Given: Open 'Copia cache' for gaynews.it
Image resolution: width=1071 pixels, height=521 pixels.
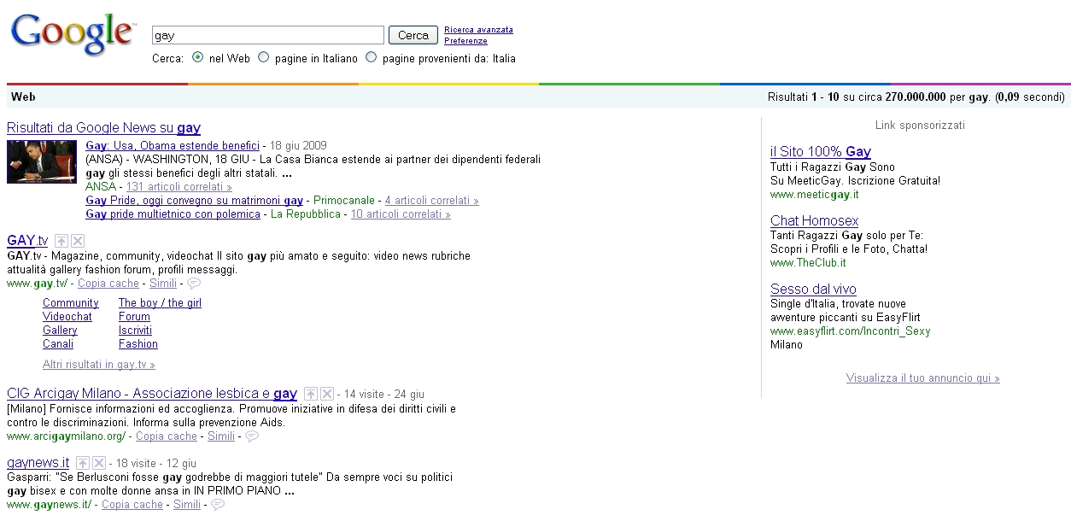Looking at the screenshot, I should [132, 505].
